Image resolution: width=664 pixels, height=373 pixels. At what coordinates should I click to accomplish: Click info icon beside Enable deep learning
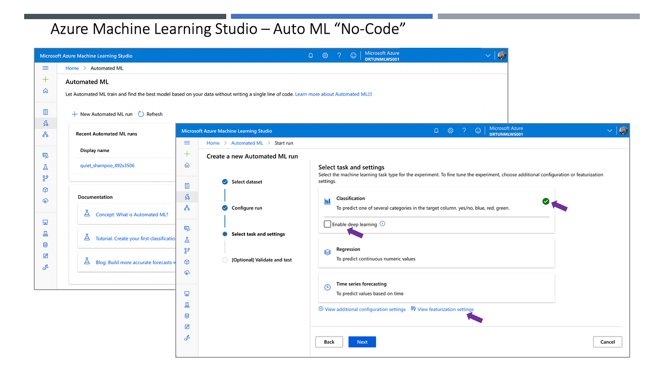pyautogui.click(x=383, y=224)
